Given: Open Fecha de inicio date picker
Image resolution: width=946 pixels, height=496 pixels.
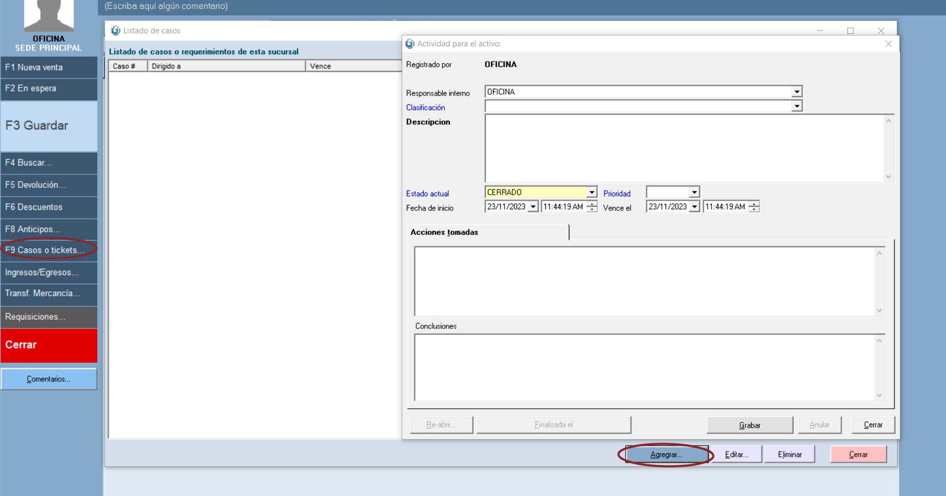Looking at the screenshot, I should (x=533, y=207).
